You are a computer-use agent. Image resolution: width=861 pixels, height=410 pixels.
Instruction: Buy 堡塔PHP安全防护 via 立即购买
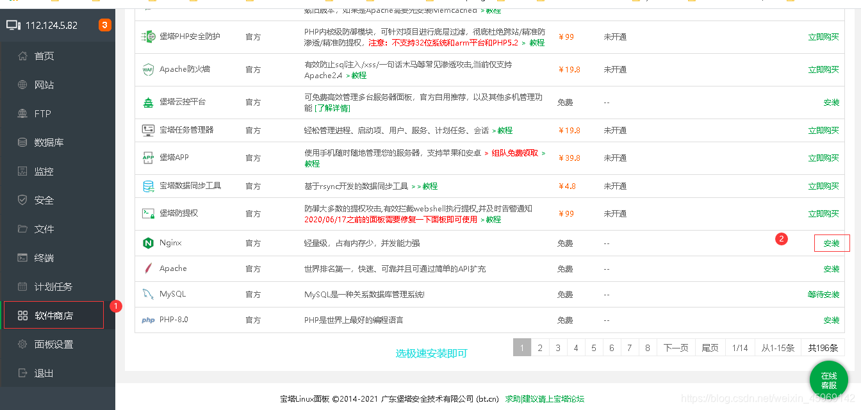point(823,37)
